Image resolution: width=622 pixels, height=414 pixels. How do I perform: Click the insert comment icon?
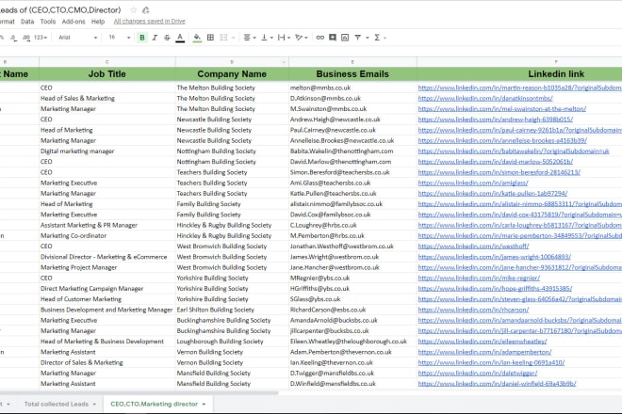[x=333, y=38]
